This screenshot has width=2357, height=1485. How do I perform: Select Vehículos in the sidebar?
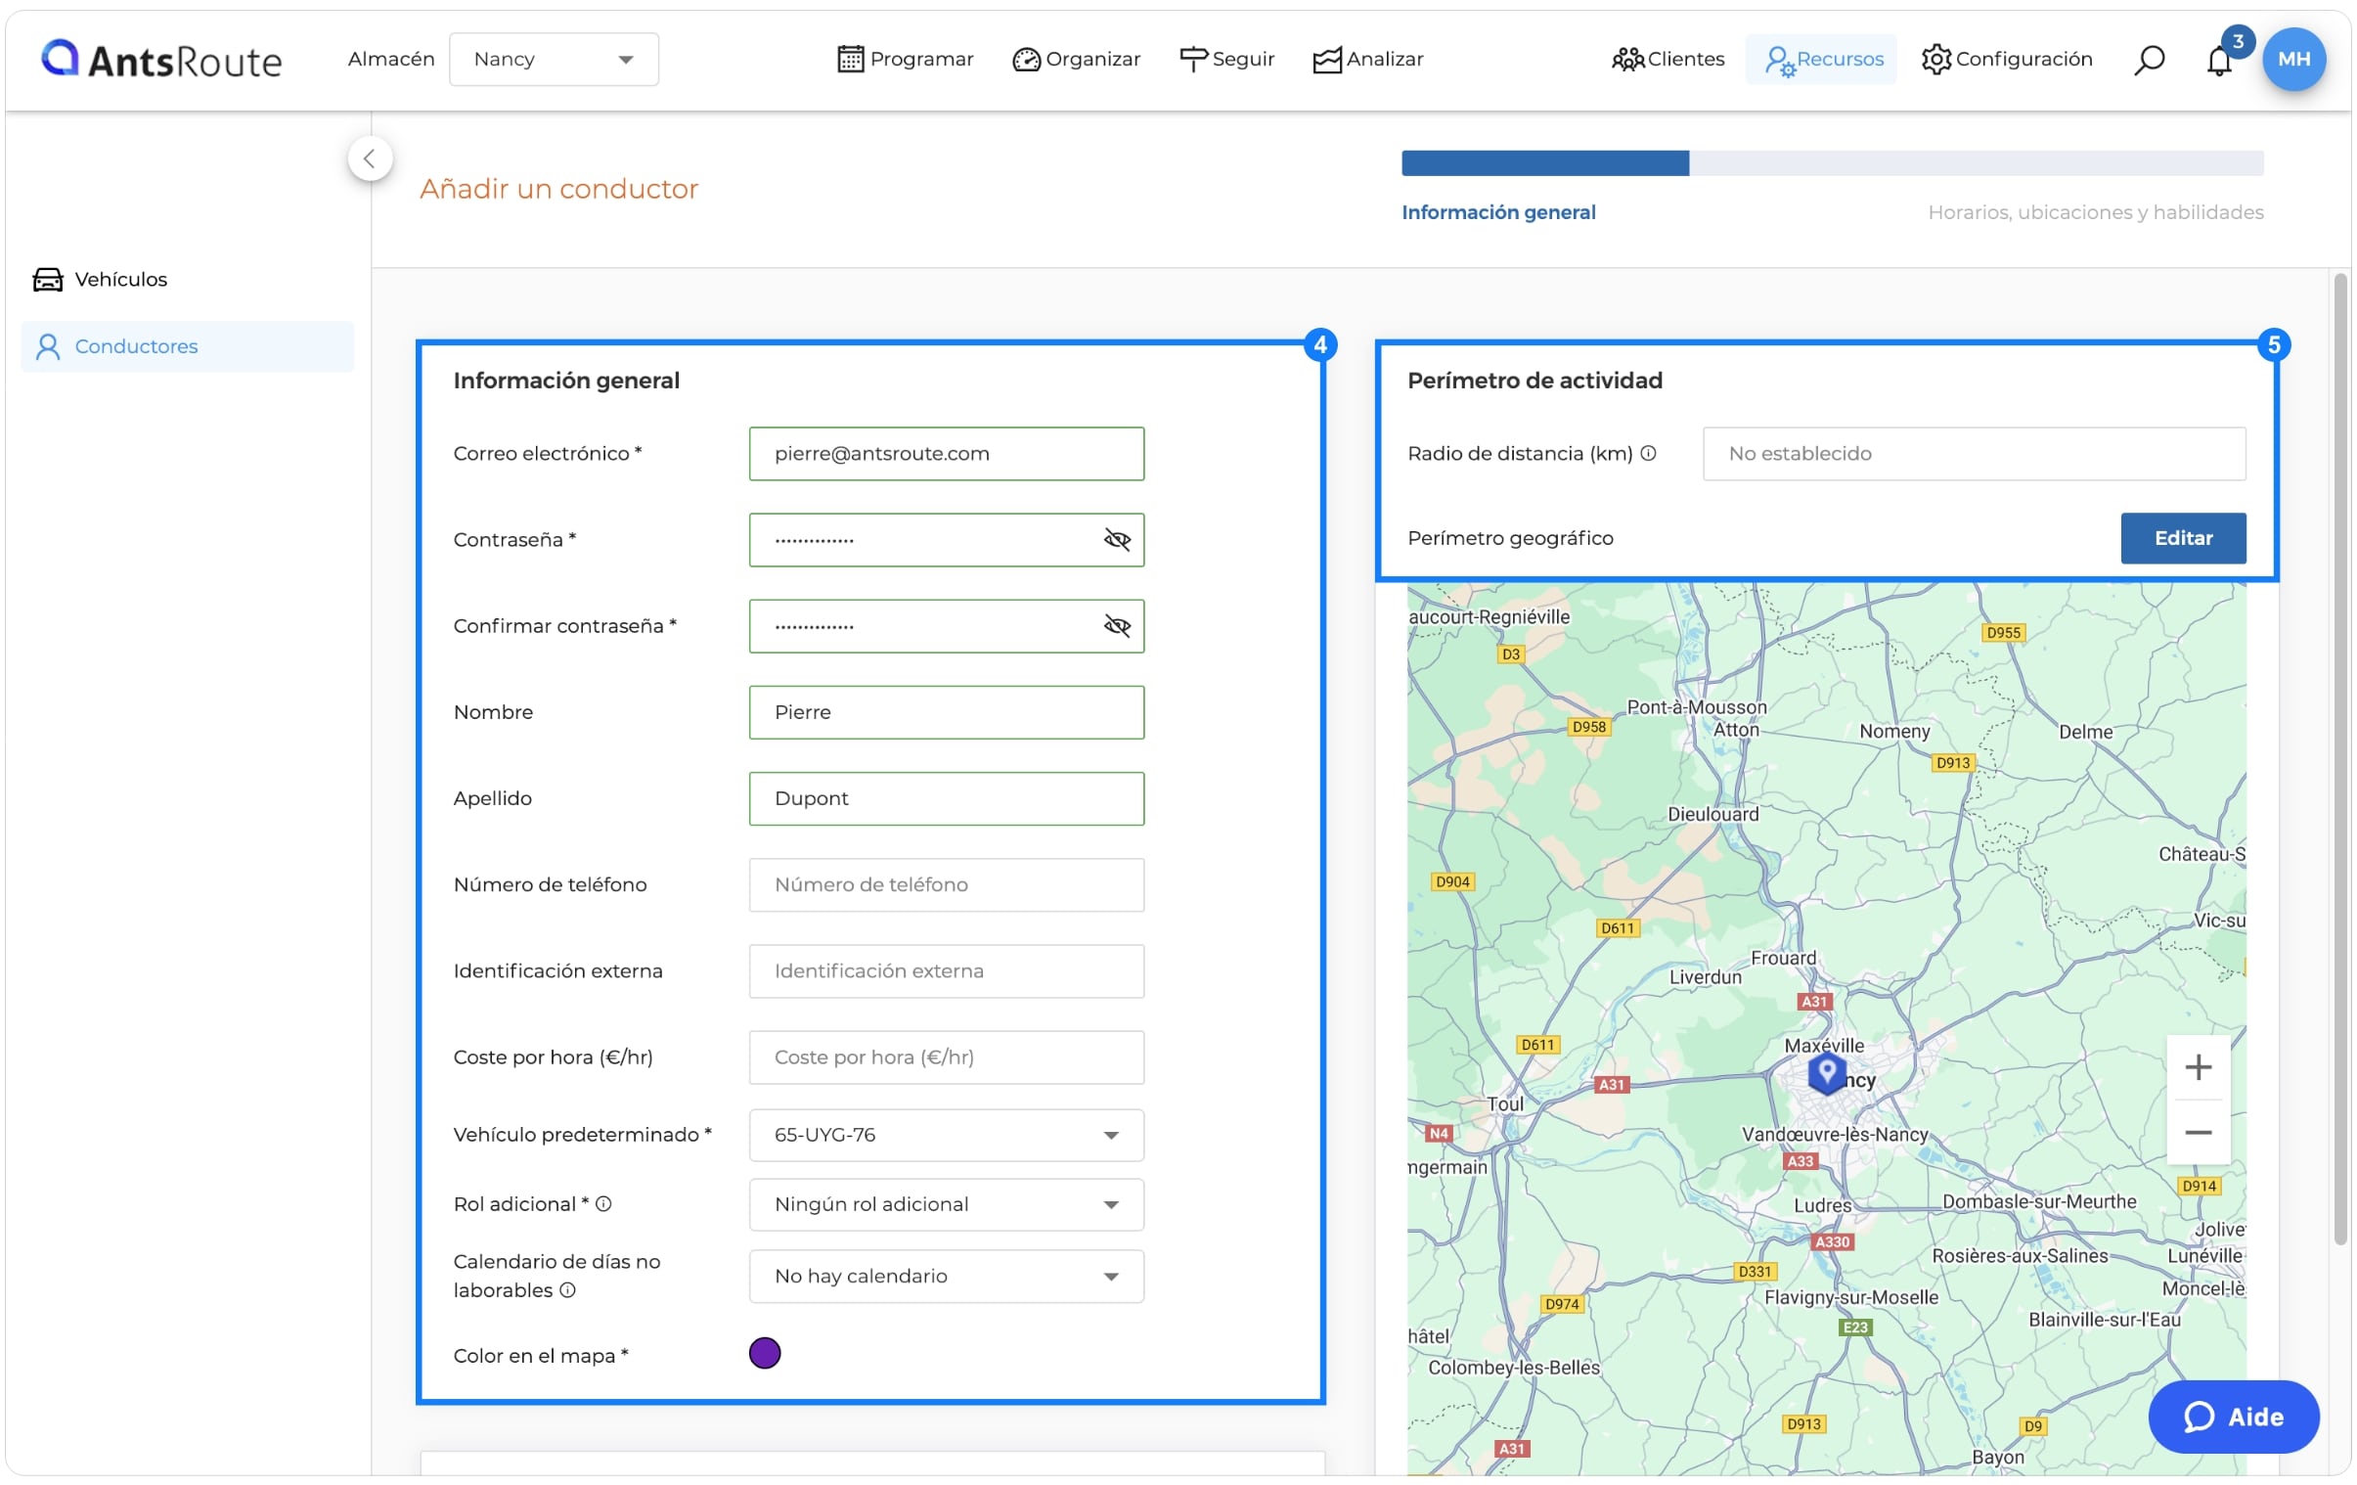point(186,280)
